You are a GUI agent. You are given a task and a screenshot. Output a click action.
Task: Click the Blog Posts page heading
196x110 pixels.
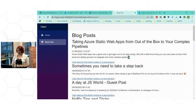click(x=84, y=35)
